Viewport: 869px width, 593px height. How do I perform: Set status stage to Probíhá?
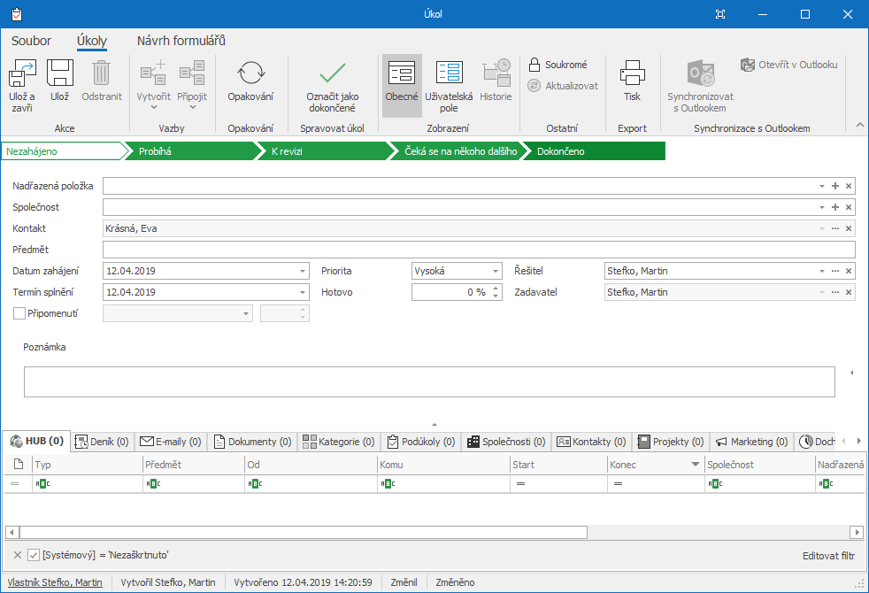pos(186,151)
